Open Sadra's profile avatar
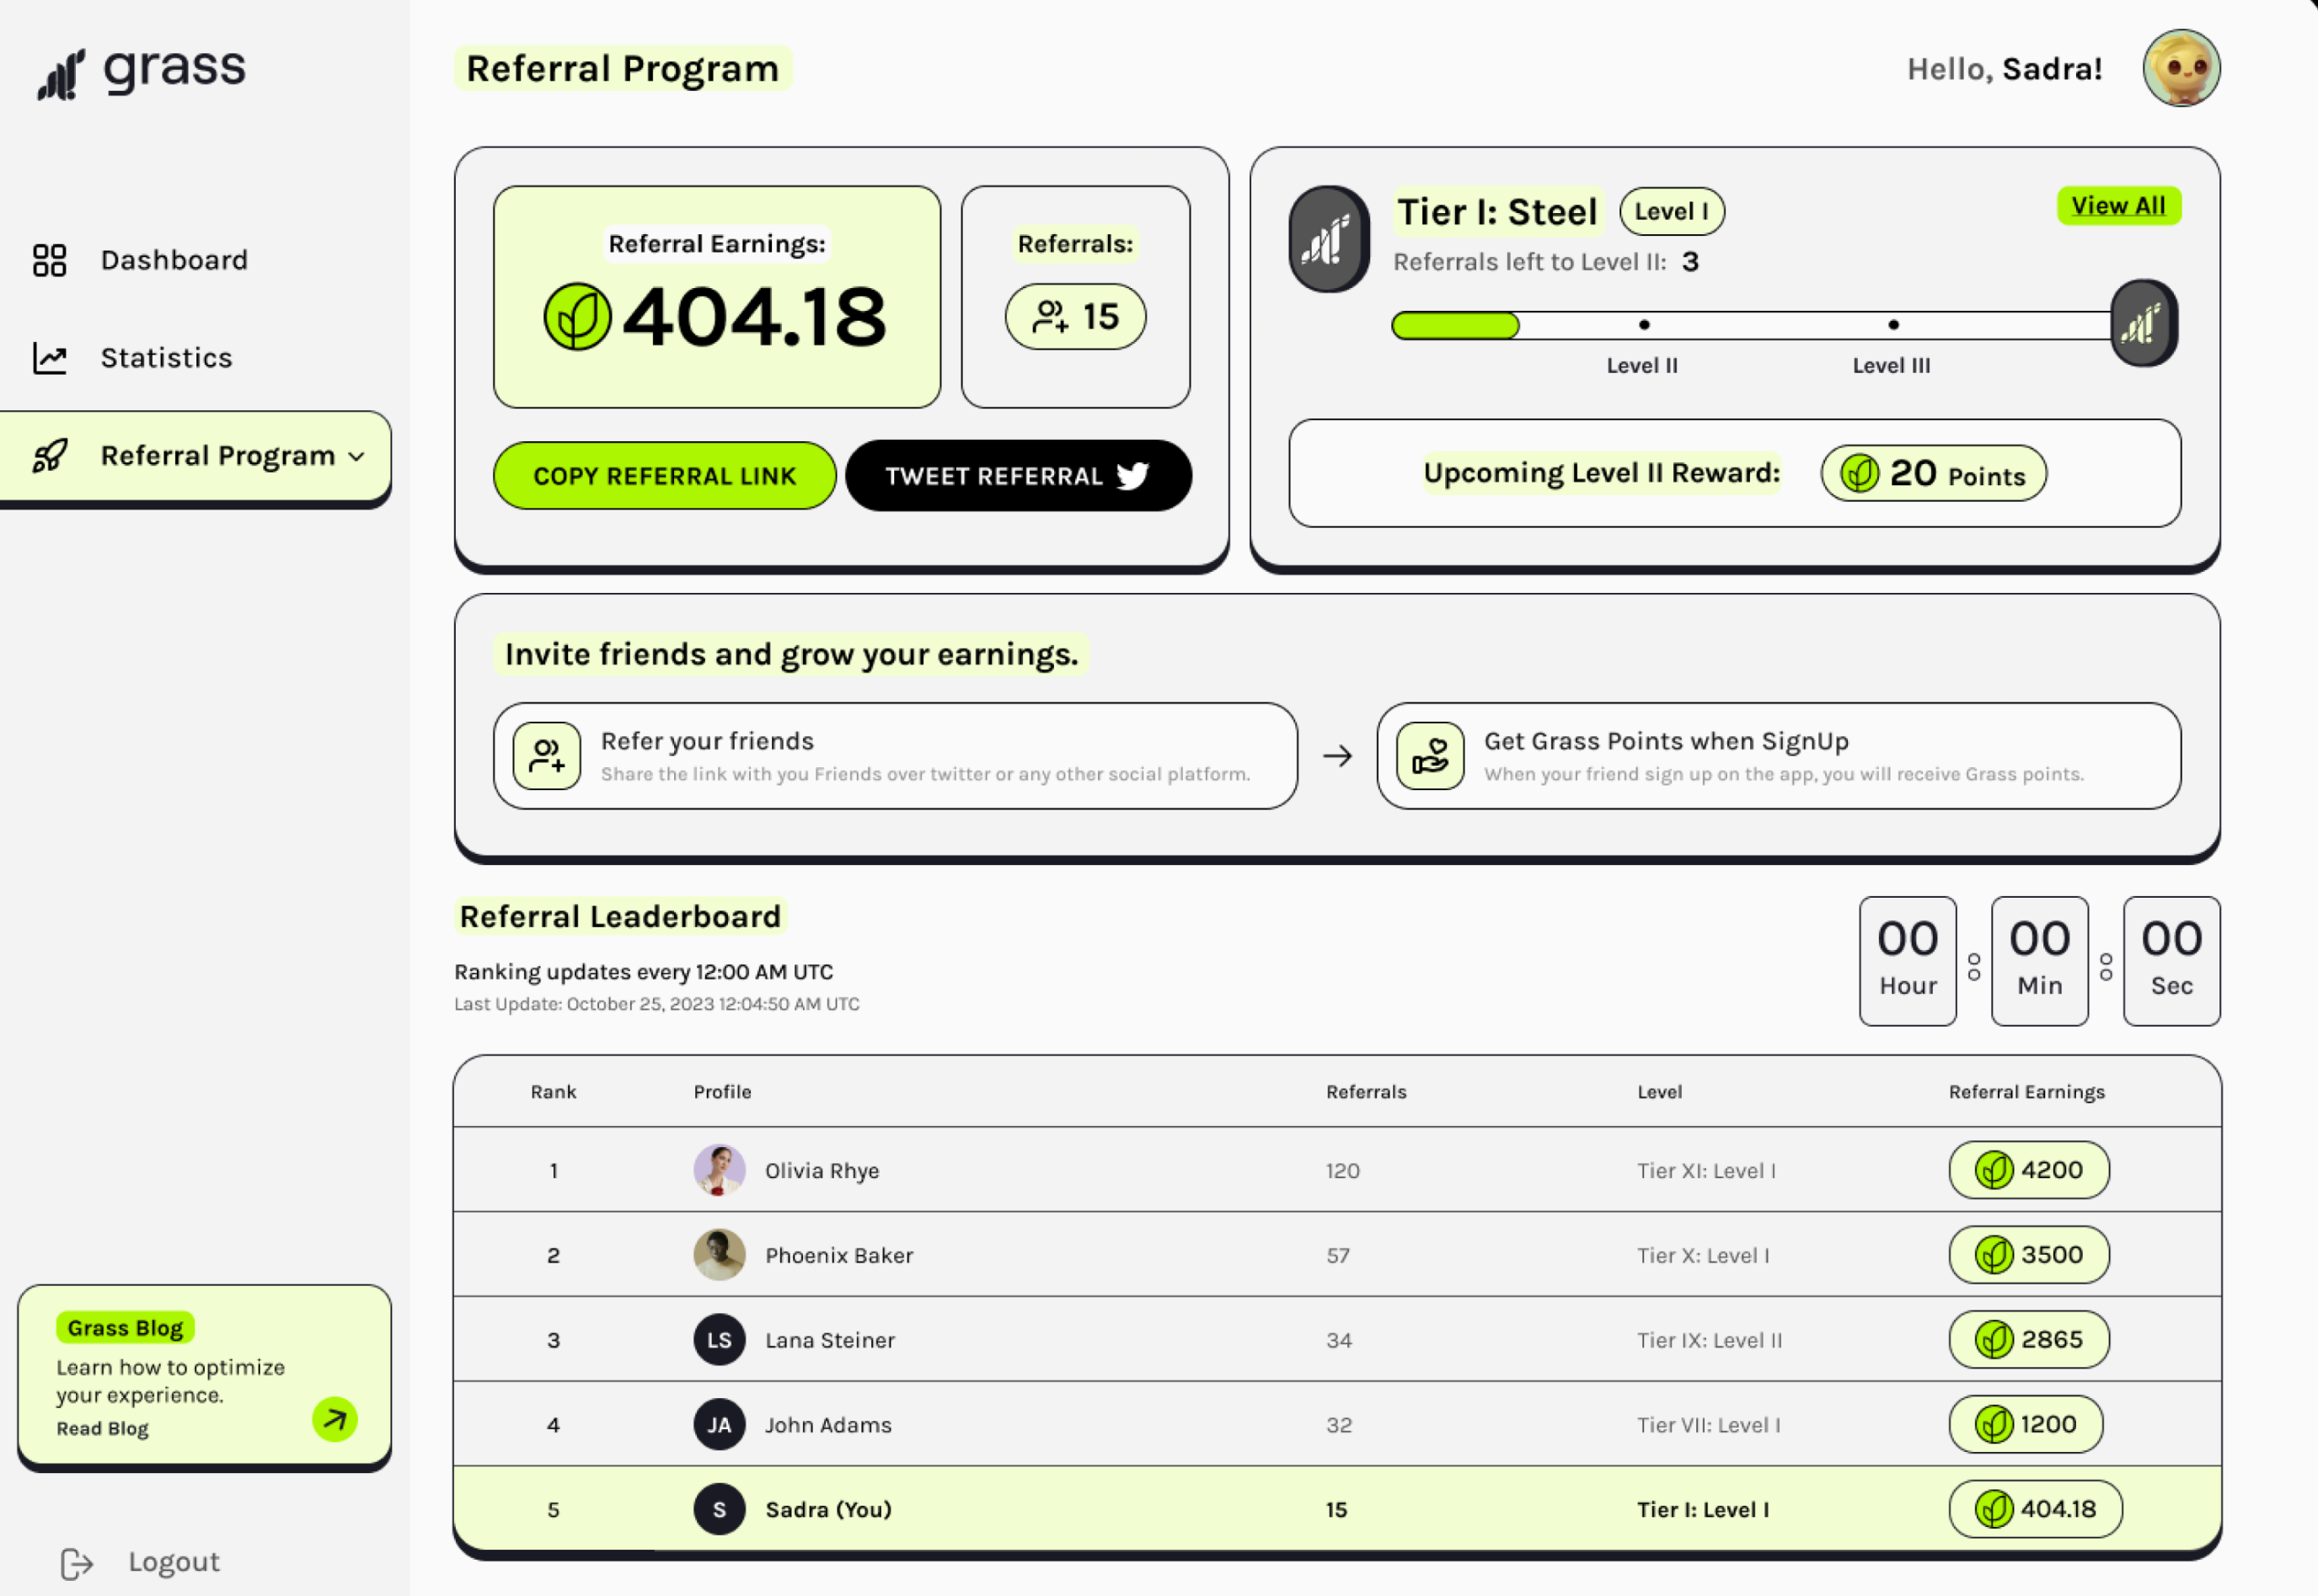 coord(2181,68)
